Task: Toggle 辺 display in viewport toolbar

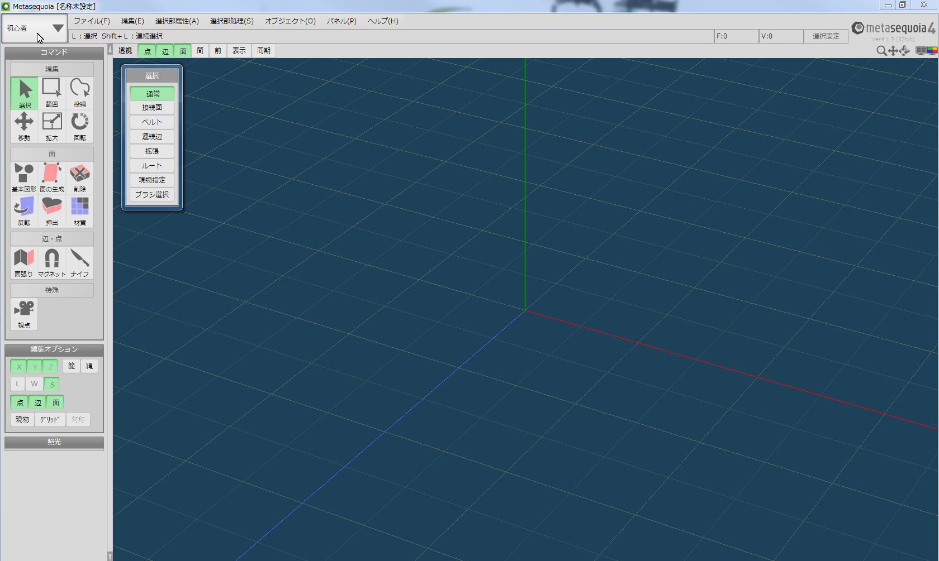Action: tap(165, 51)
